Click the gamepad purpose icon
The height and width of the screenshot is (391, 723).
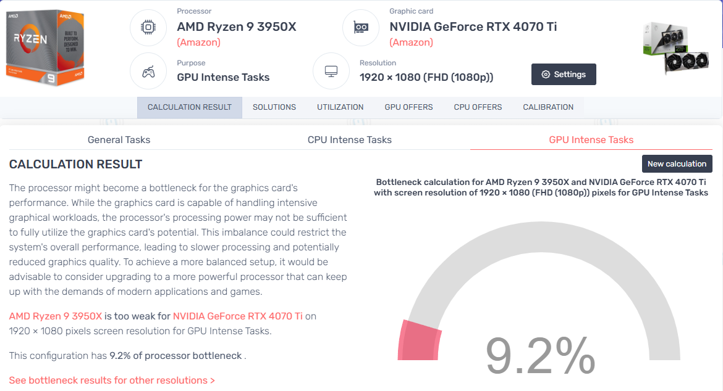tap(148, 72)
